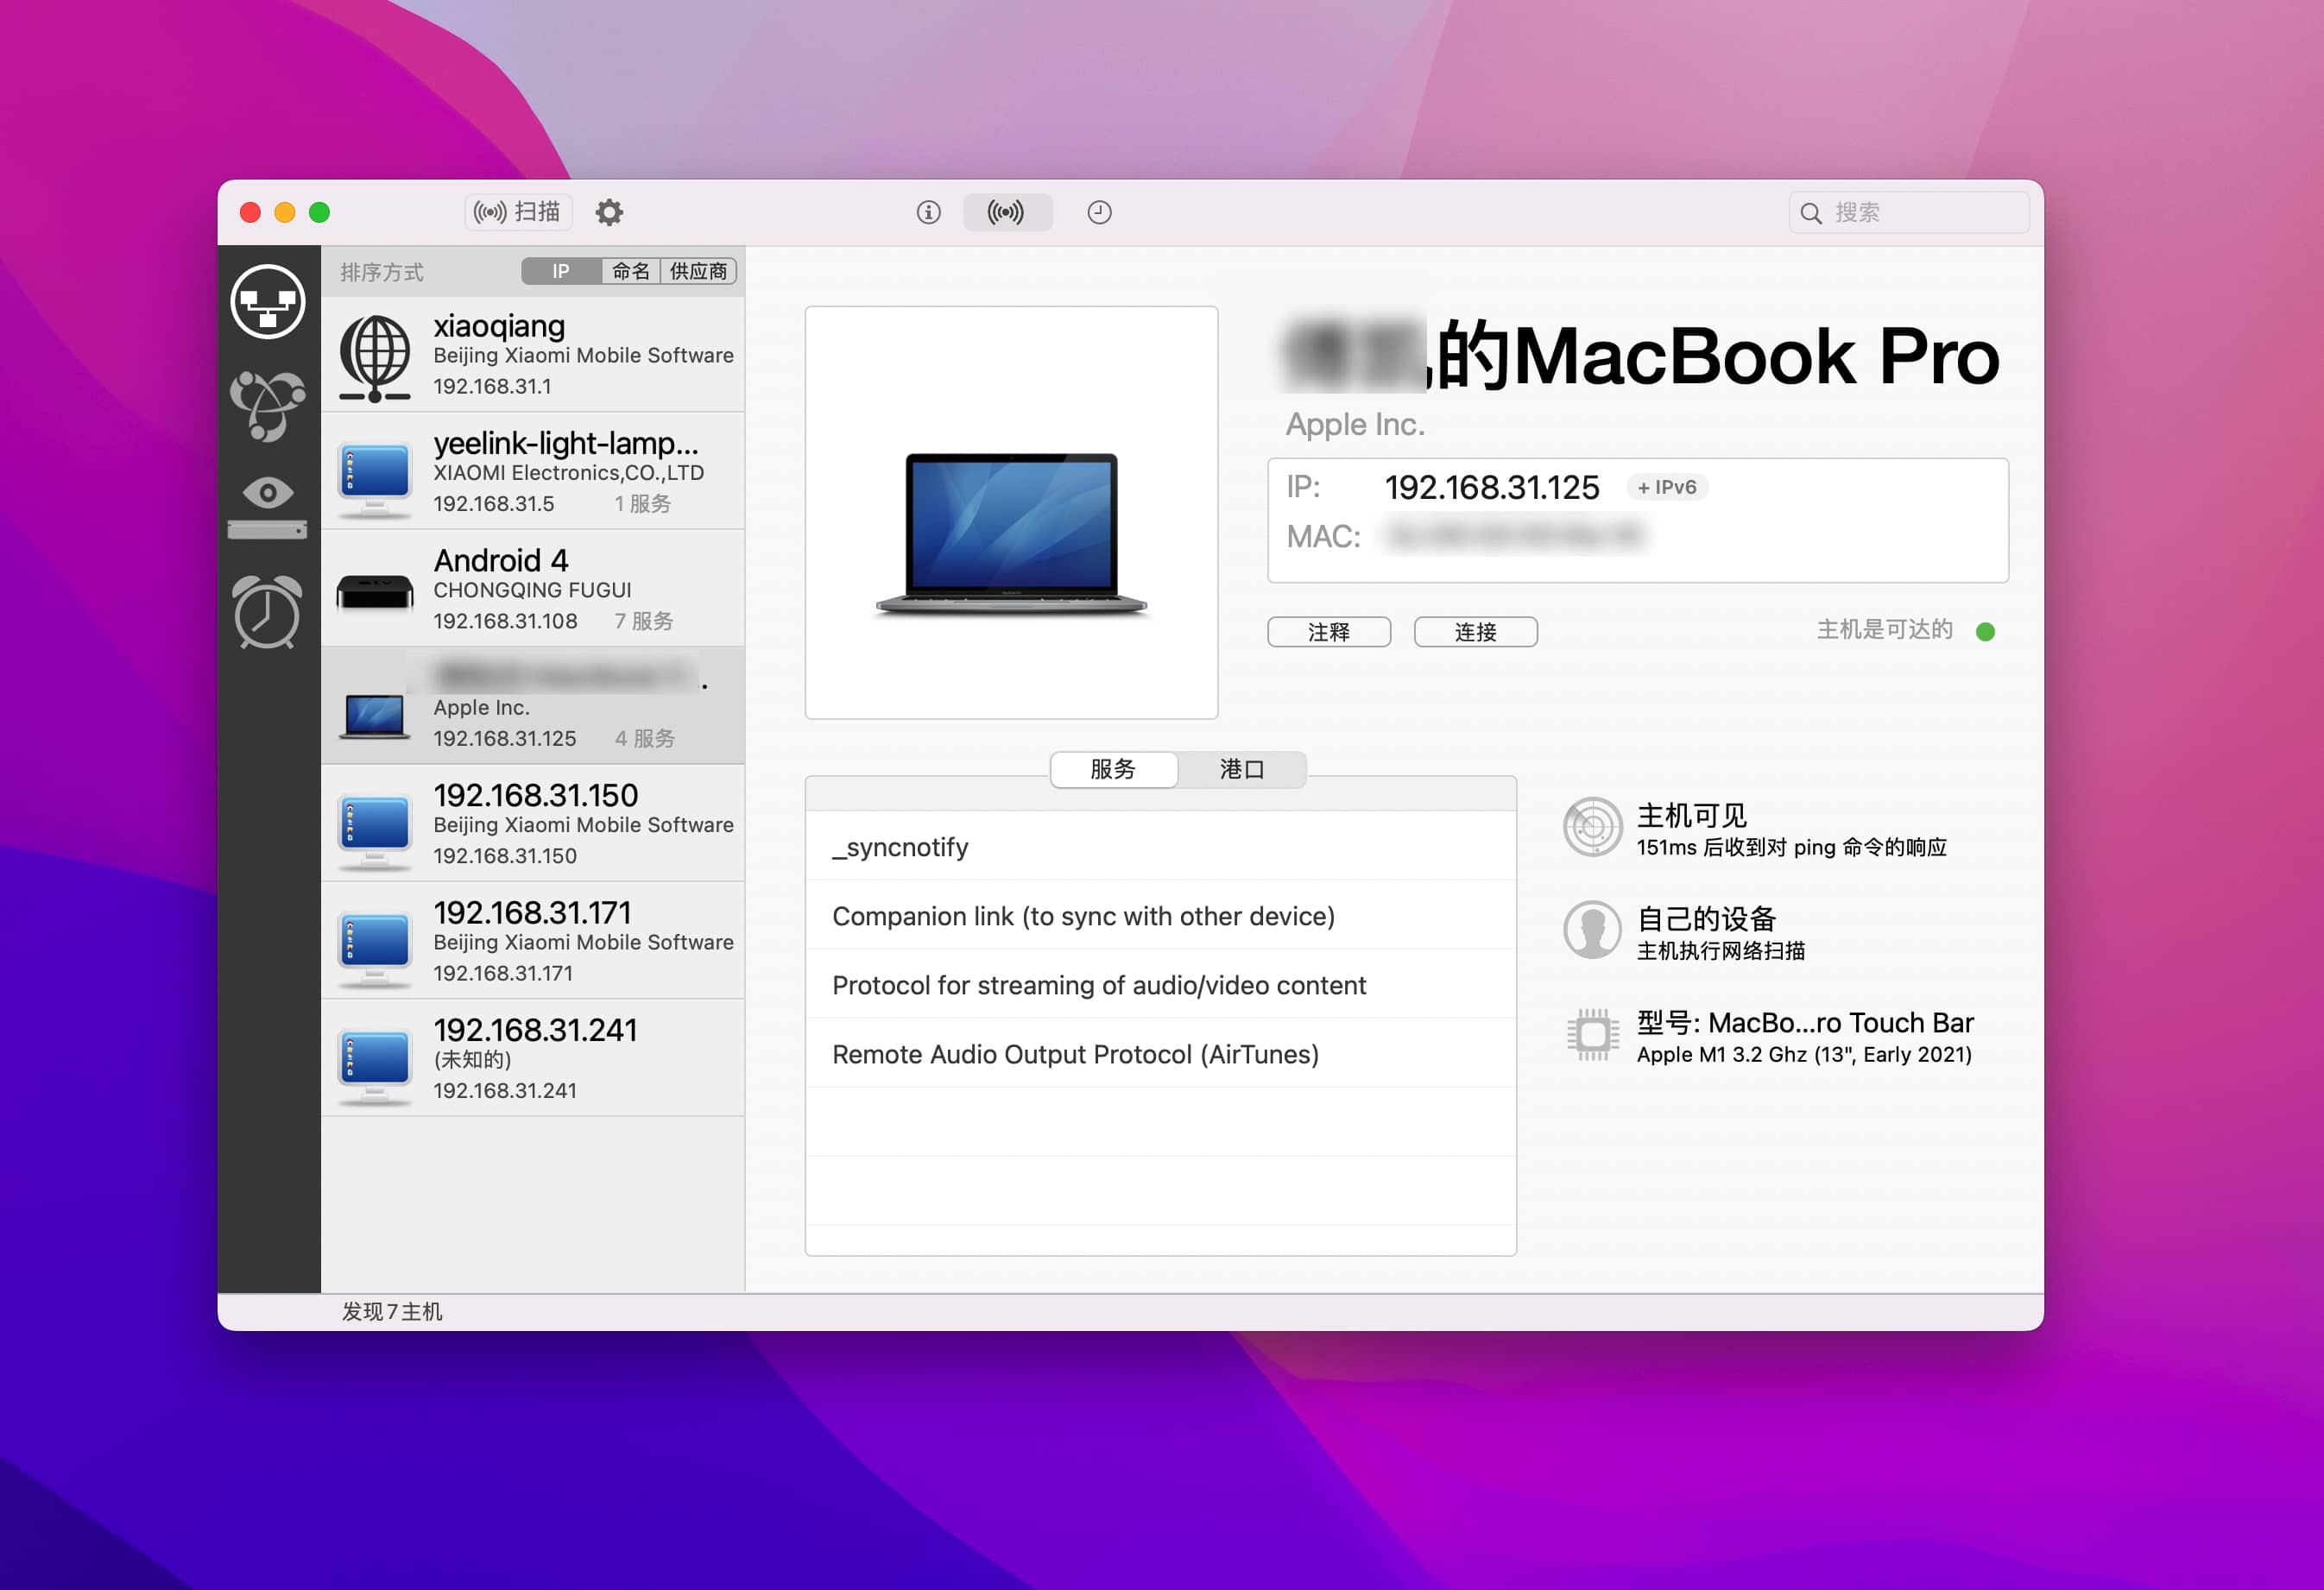Click the 7 服务 count on Android 4

click(643, 621)
